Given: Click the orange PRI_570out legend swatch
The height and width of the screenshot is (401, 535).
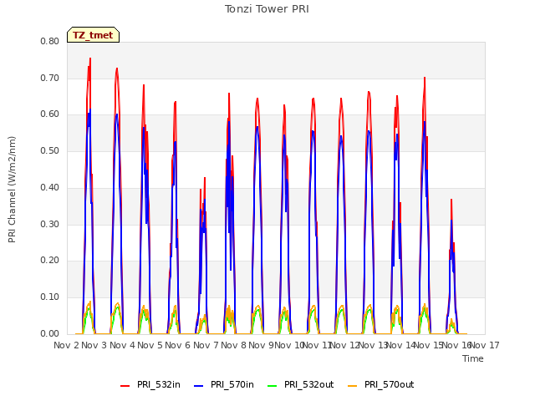Looking at the screenshot, I should [352, 386].
